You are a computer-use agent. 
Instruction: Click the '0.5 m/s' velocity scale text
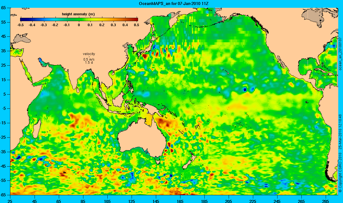(89, 60)
